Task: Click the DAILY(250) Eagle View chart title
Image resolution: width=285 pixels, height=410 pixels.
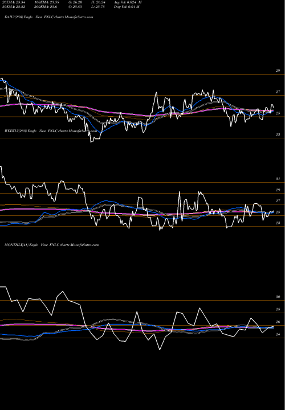Action: point(48,17)
